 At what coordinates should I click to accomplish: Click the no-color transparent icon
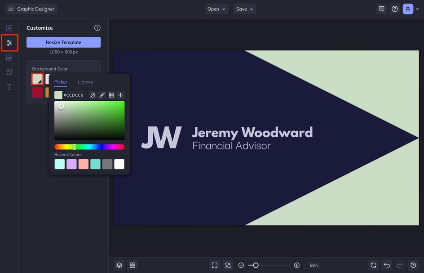(x=93, y=95)
